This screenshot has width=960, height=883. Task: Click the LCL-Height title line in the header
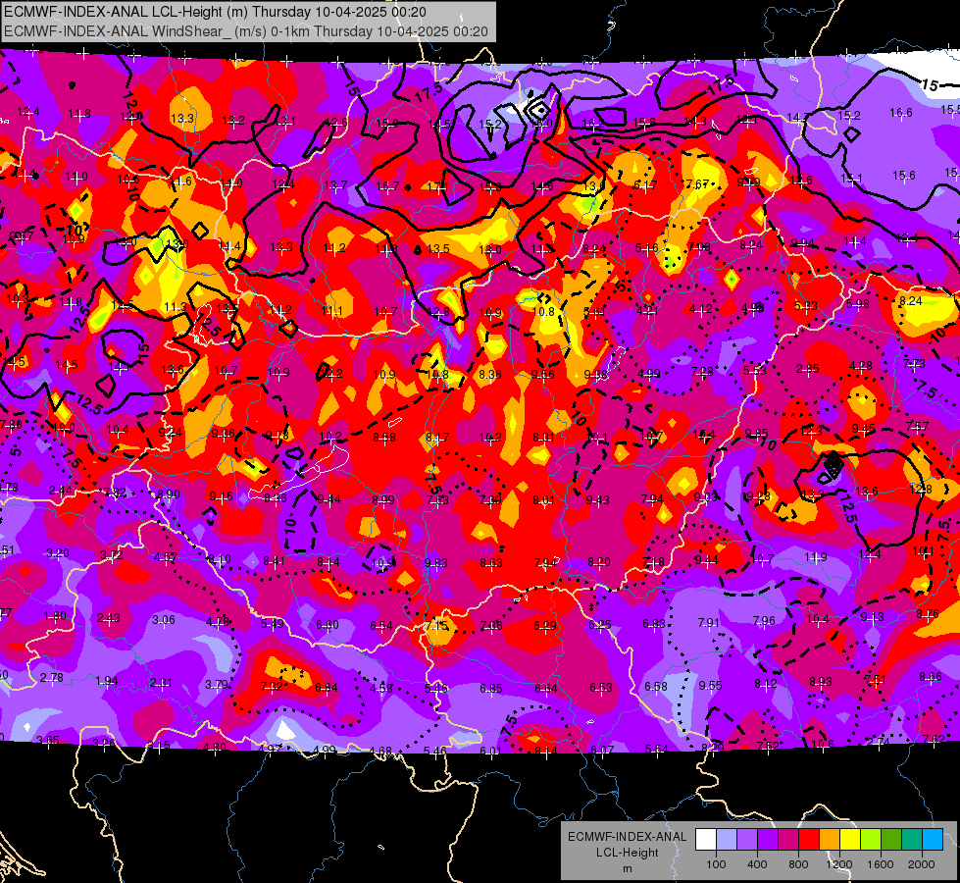pos(215,12)
